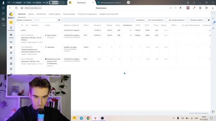Open the statistics chart icon in sidebar
This screenshot has width=216, height=121.
pos(11,64)
